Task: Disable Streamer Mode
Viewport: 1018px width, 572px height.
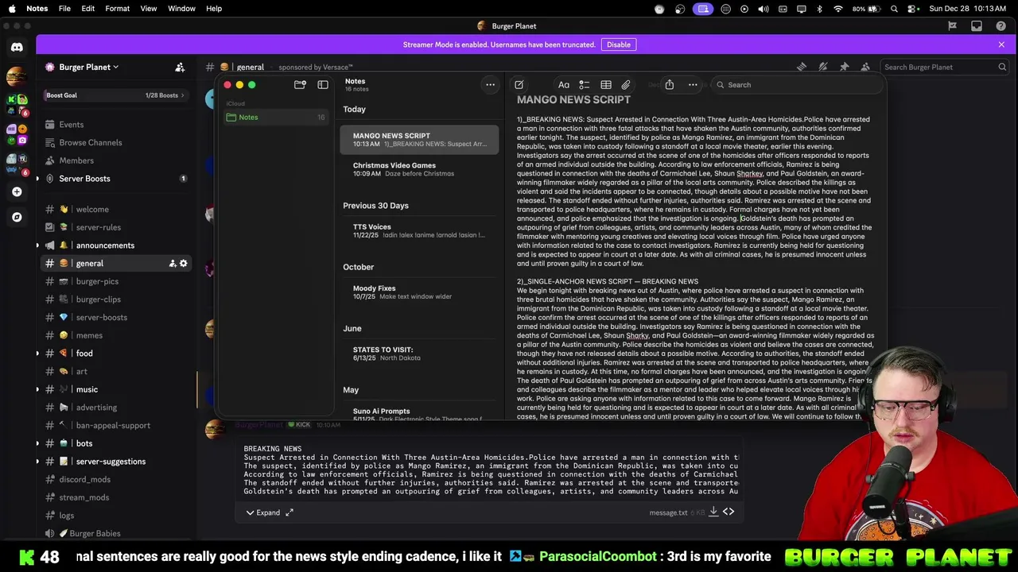Action: (x=619, y=44)
